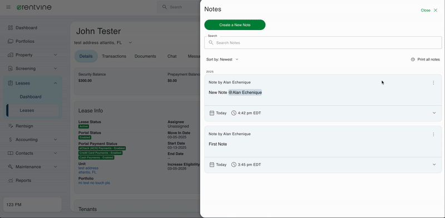Click the Dashboard grid icon in sidebar
Screen dimensions: 445x218
(11, 28)
